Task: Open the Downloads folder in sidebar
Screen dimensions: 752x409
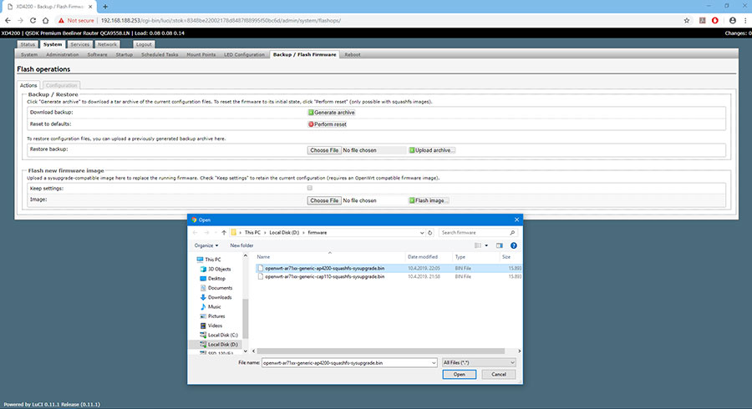Action: [x=220, y=297]
